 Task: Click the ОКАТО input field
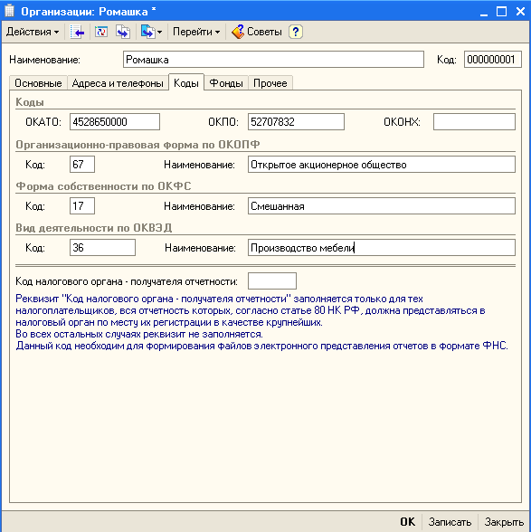click(x=115, y=122)
